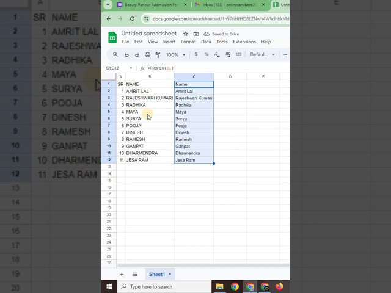Decrease font size with minus button
This screenshot has height=293, width=391.
pos(285,54)
